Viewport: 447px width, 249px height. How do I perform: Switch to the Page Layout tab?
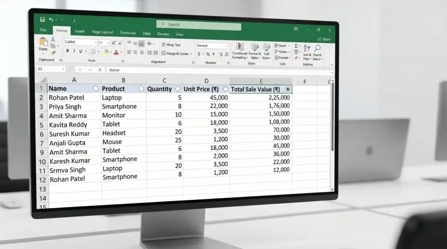(102, 32)
